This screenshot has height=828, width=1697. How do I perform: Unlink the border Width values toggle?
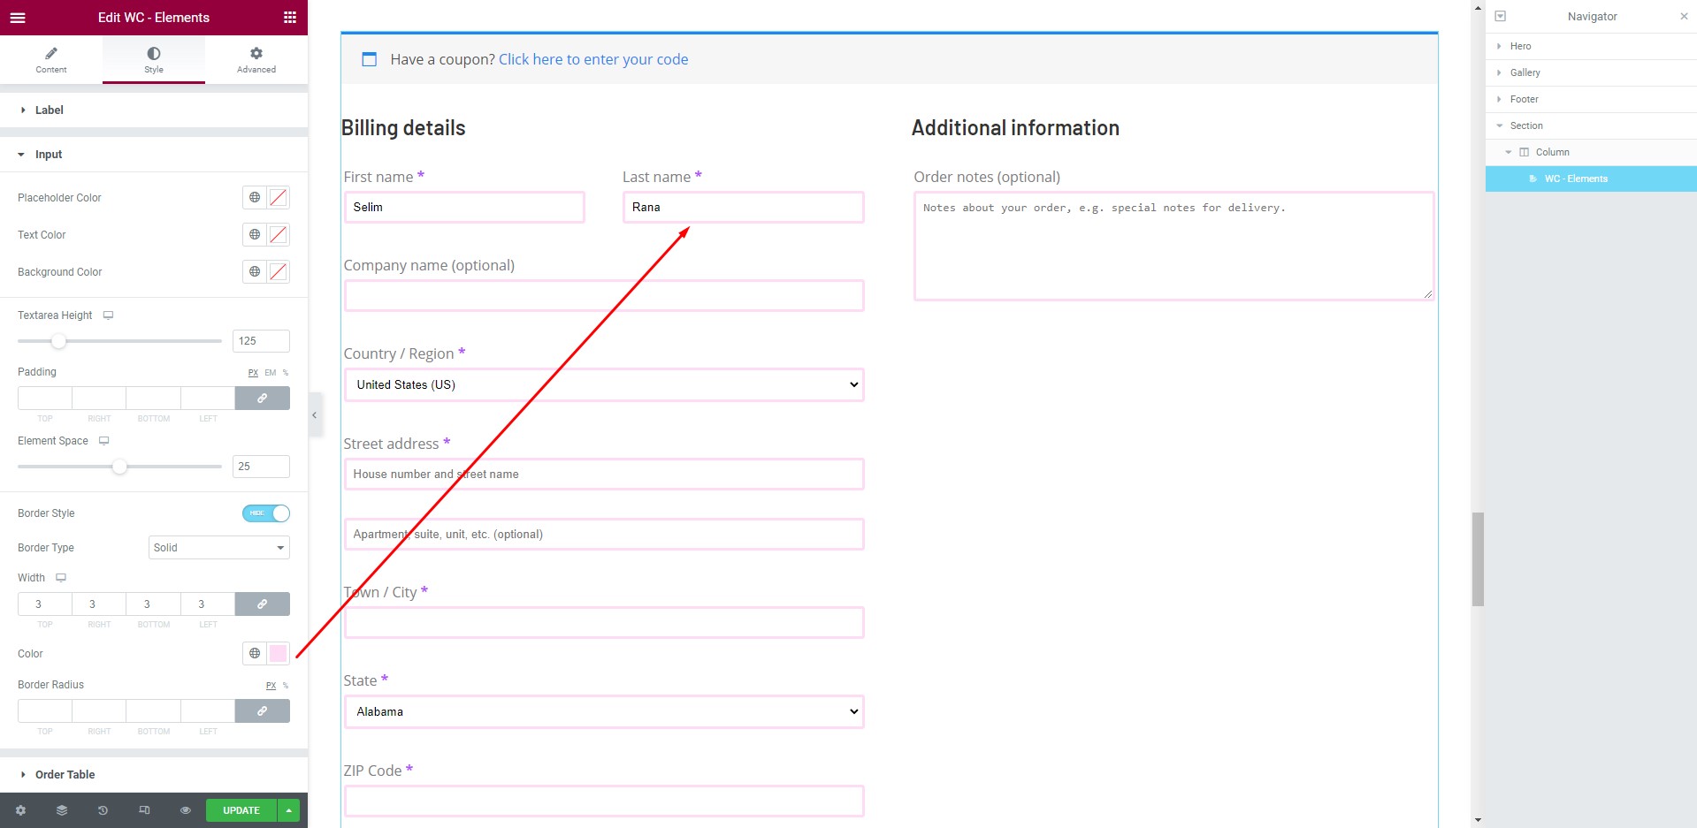[x=262, y=604]
